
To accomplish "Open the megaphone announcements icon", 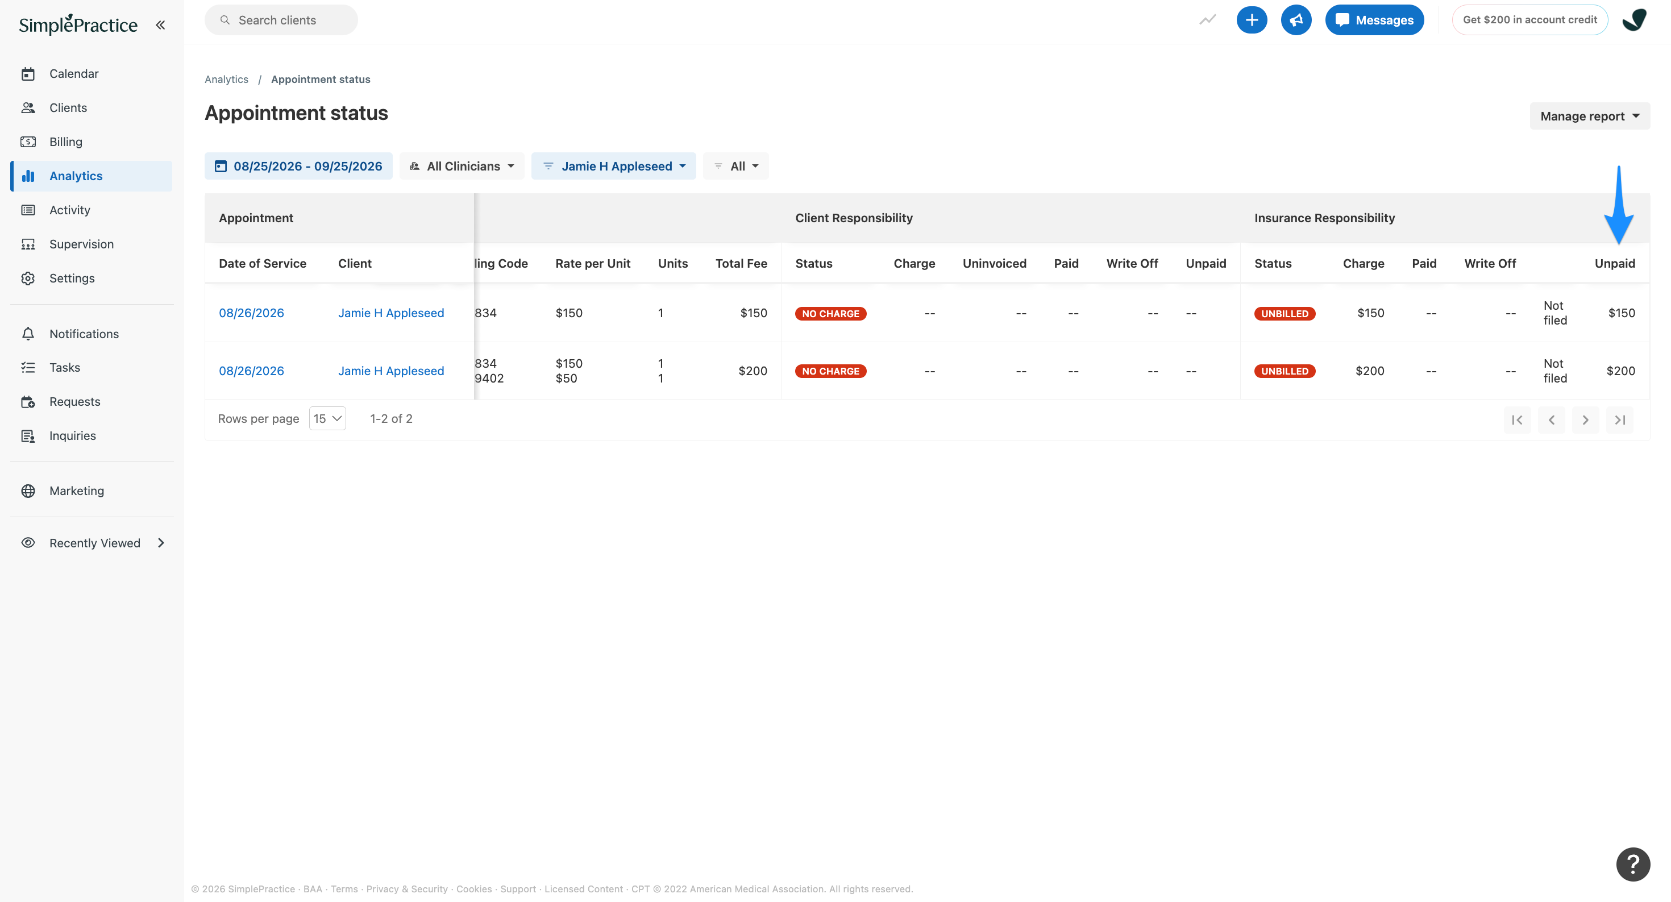I will click(1295, 20).
